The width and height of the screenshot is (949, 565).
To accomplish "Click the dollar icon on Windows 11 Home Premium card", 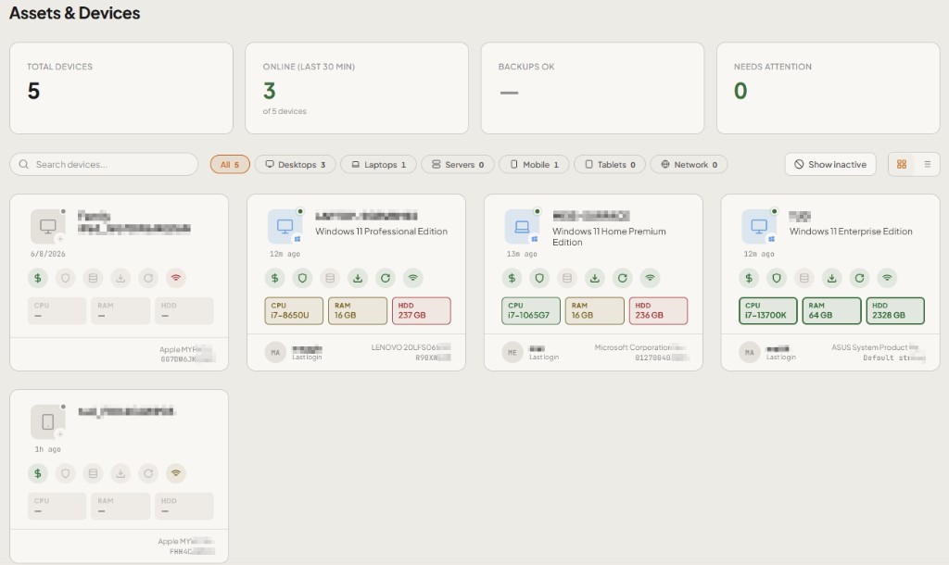I will coord(512,278).
